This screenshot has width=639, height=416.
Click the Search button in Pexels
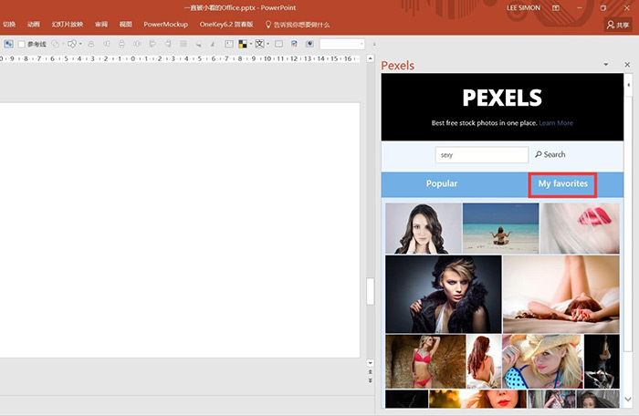550,154
